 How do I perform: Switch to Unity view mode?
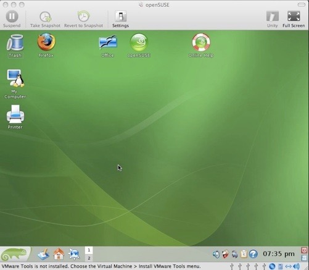point(273,19)
